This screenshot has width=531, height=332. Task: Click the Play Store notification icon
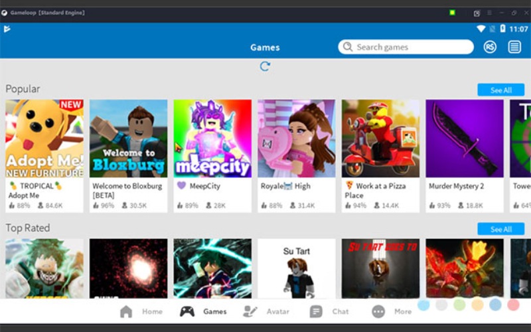7,29
